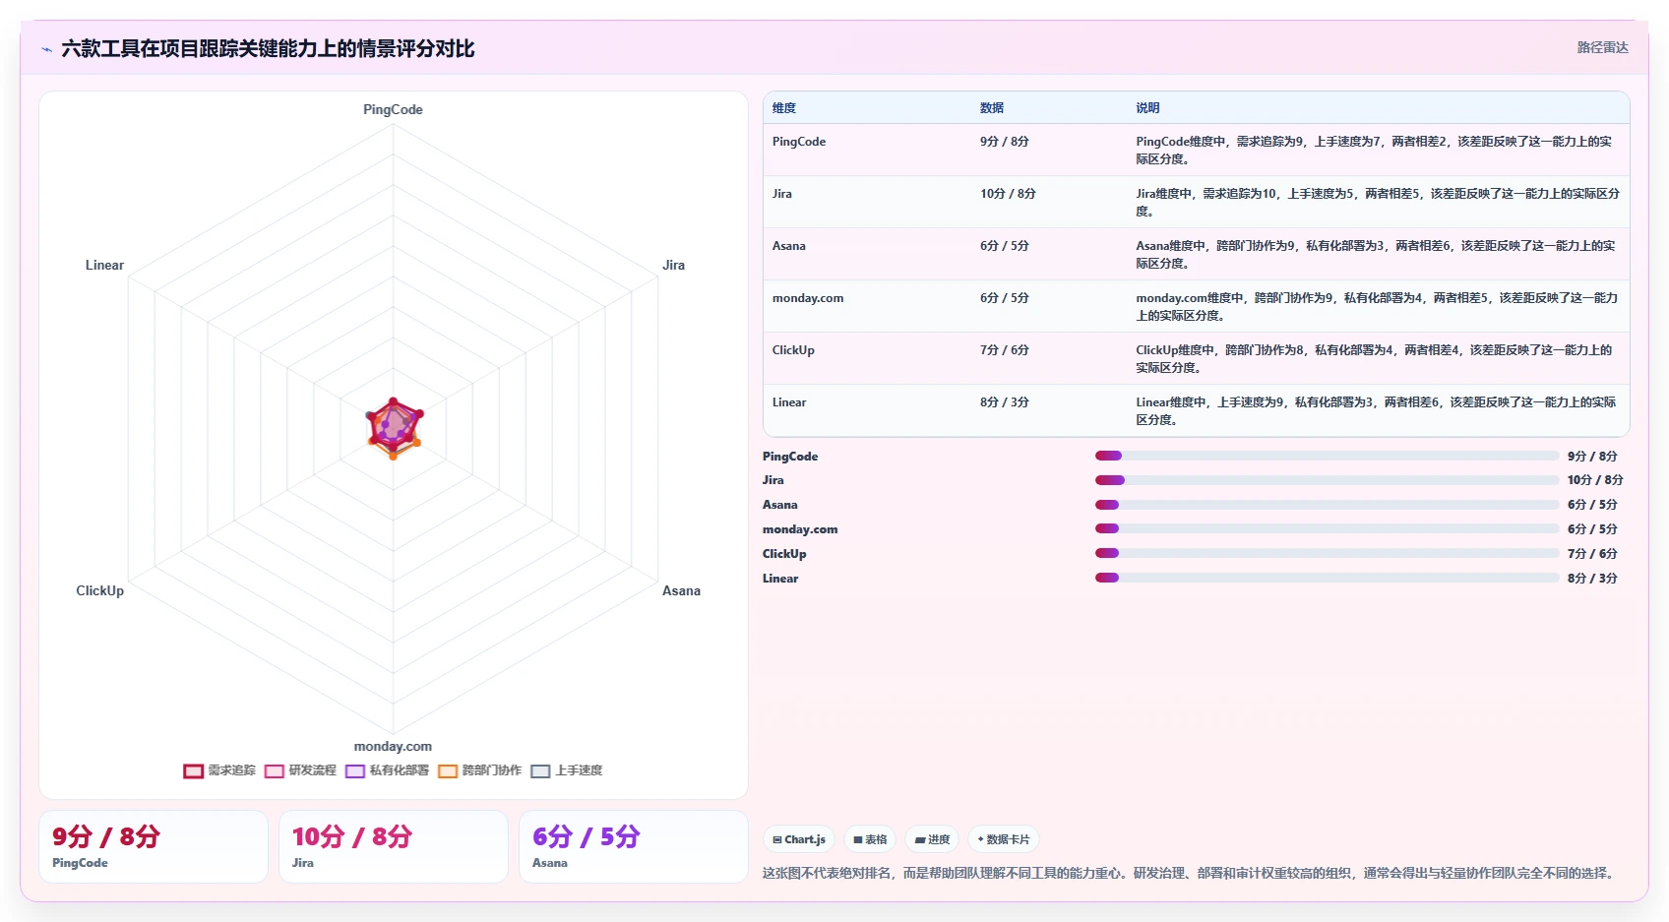Click the 数据 table column header
The height and width of the screenshot is (922, 1669).
991,108
